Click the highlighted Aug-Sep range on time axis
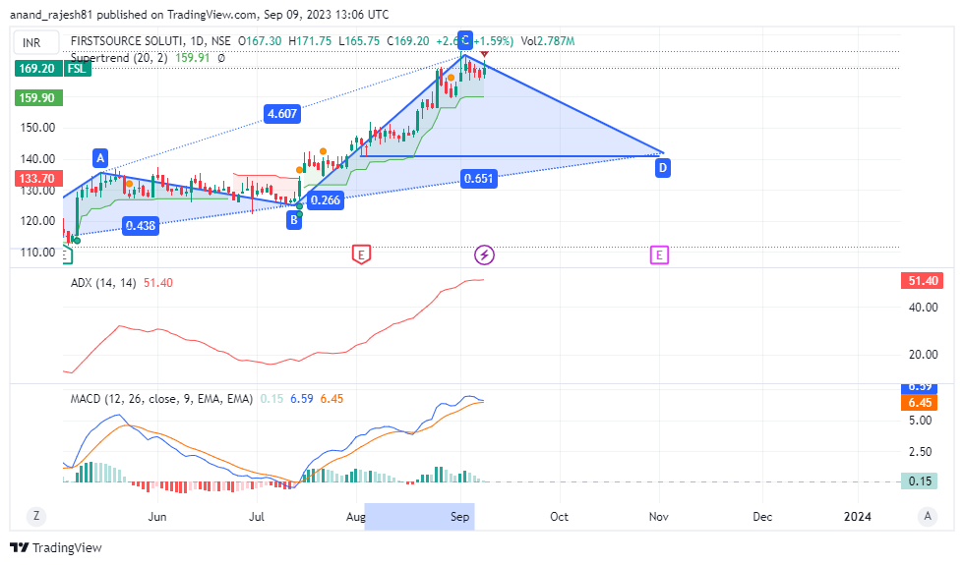Image resolution: width=964 pixels, height=565 pixels. (x=419, y=516)
